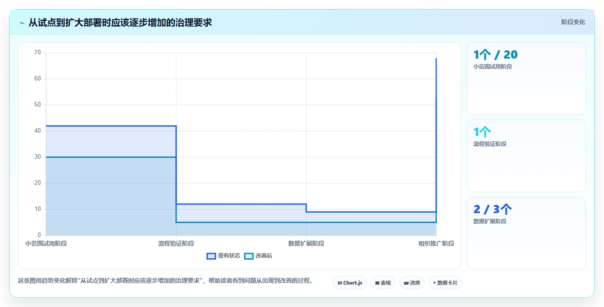Click the 组织推广阶段 x-axis label
The image size is (604, 307).
tap(436, 243)
